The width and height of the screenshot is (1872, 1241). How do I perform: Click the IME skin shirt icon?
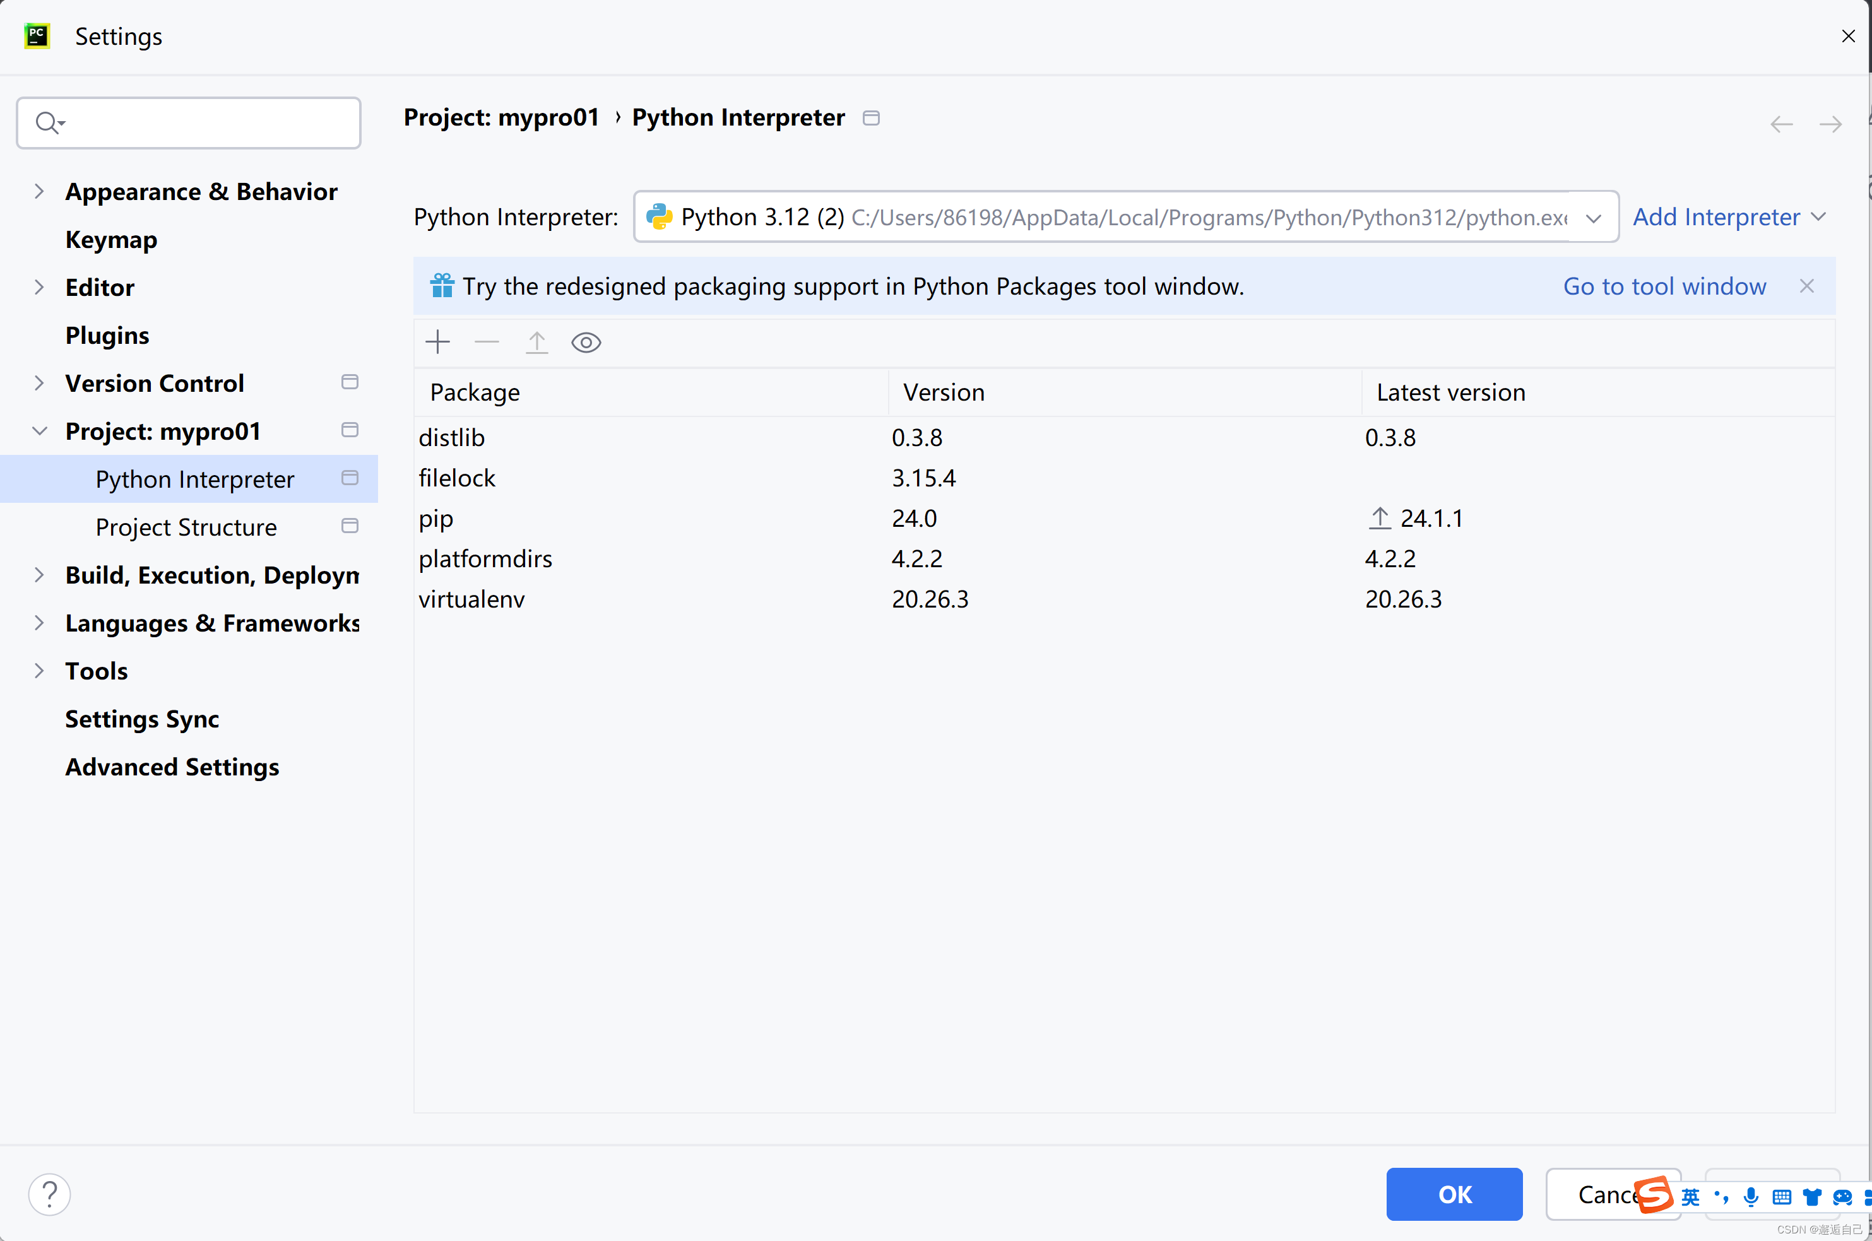click(1812, 1197)
